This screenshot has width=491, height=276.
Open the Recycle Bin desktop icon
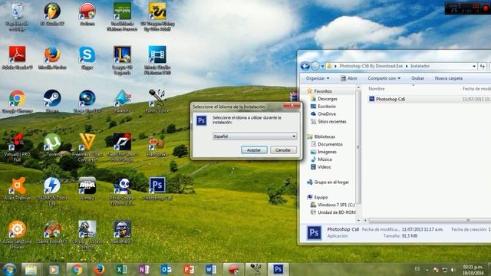click(17, 16)
